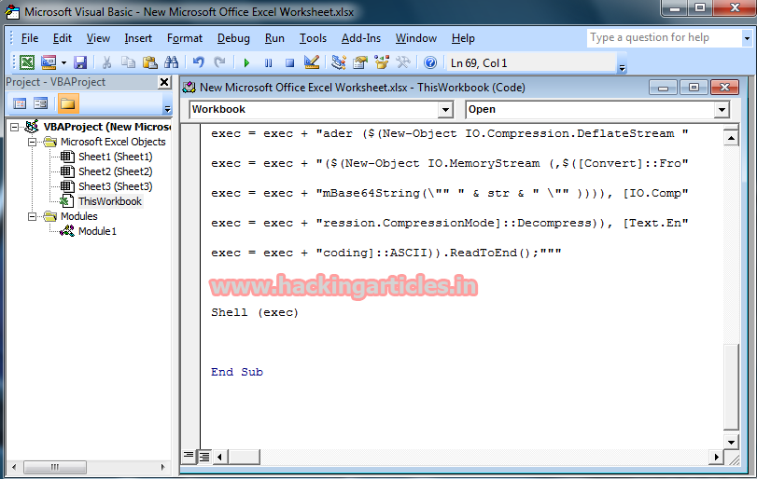The width and height of the screenshot is (757, 479).
Task: Select Sheet2 (Sheet2) in project tree
Action: coord(116,171)
